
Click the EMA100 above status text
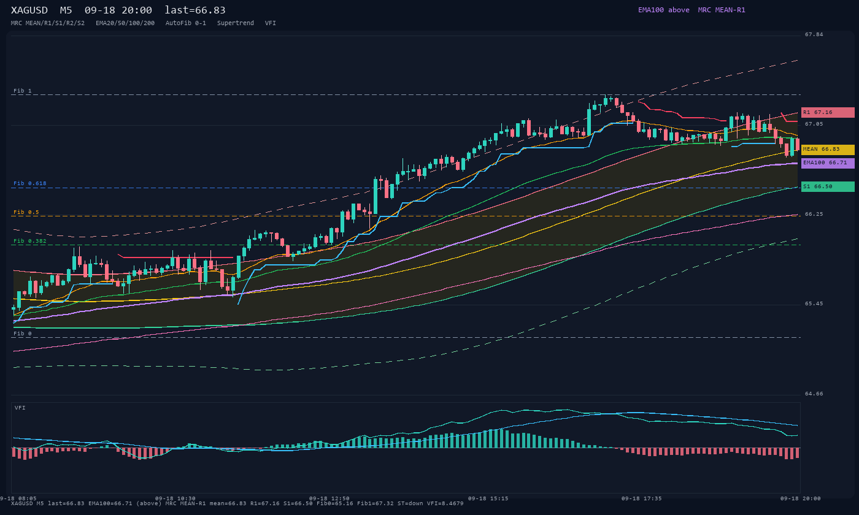tap(664, 10)
